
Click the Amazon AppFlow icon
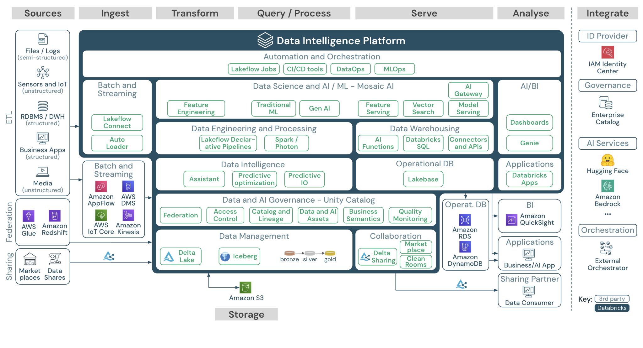(x=101, y=186)
